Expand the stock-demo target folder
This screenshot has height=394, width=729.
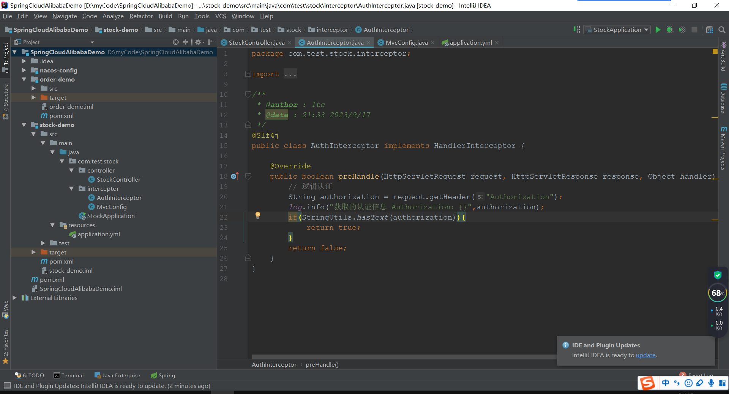coord(33,252)
